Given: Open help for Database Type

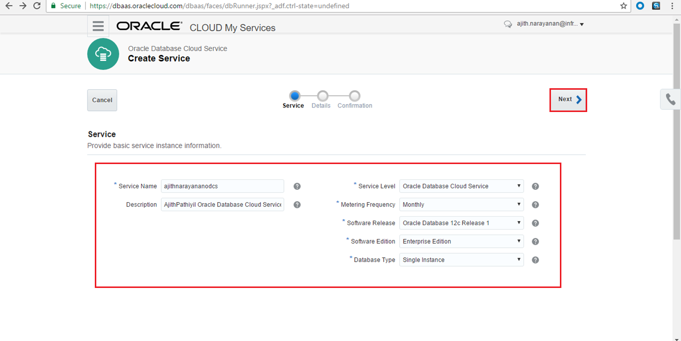Looking at the screenshot, I should 535,260.
